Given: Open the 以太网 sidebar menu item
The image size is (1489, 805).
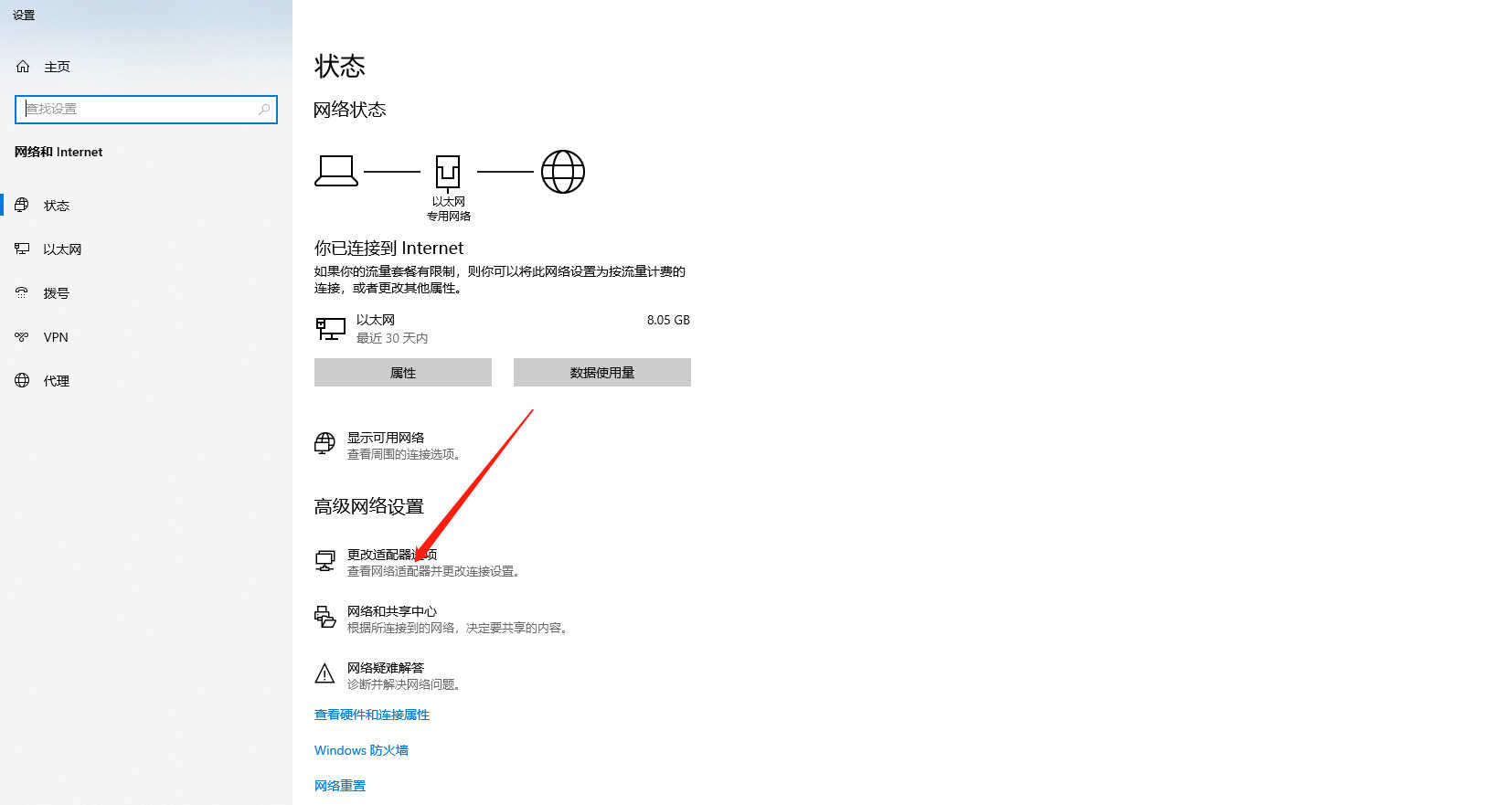Looking at the screenshot, I should (62, 249).
